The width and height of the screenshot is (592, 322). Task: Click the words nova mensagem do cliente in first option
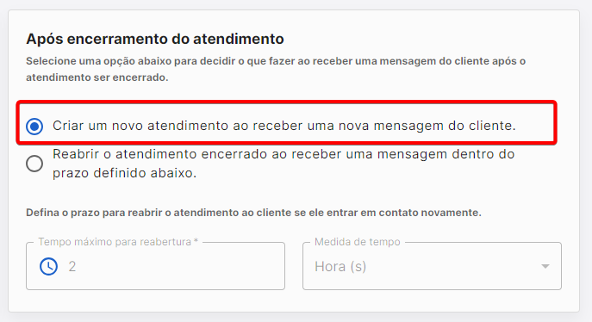[427, 126]
